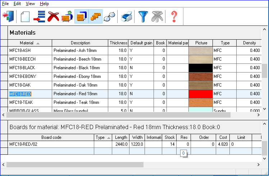
Task: Click the exit door icon in toolbar
Action: [x=8, y=17]
